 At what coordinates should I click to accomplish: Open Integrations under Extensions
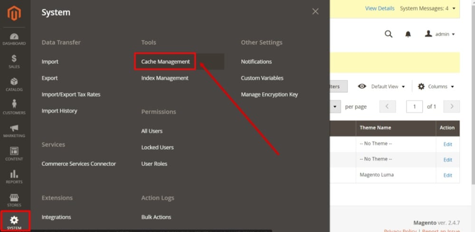tap(57, 217)
